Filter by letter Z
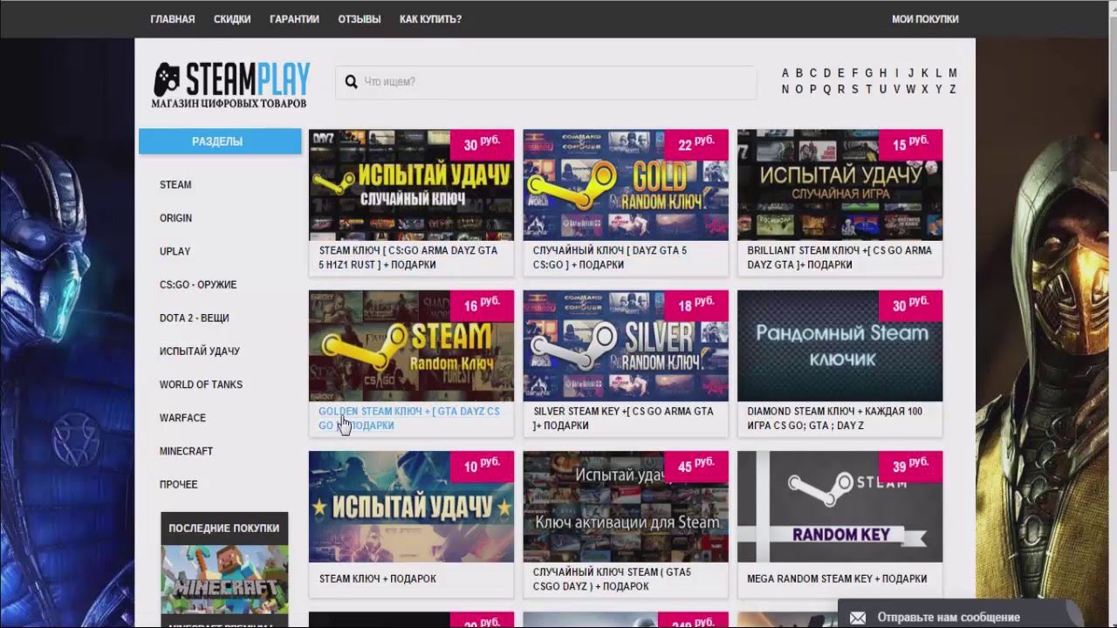The width and height of the screenshot is (1117, 628). coord(952,89)
